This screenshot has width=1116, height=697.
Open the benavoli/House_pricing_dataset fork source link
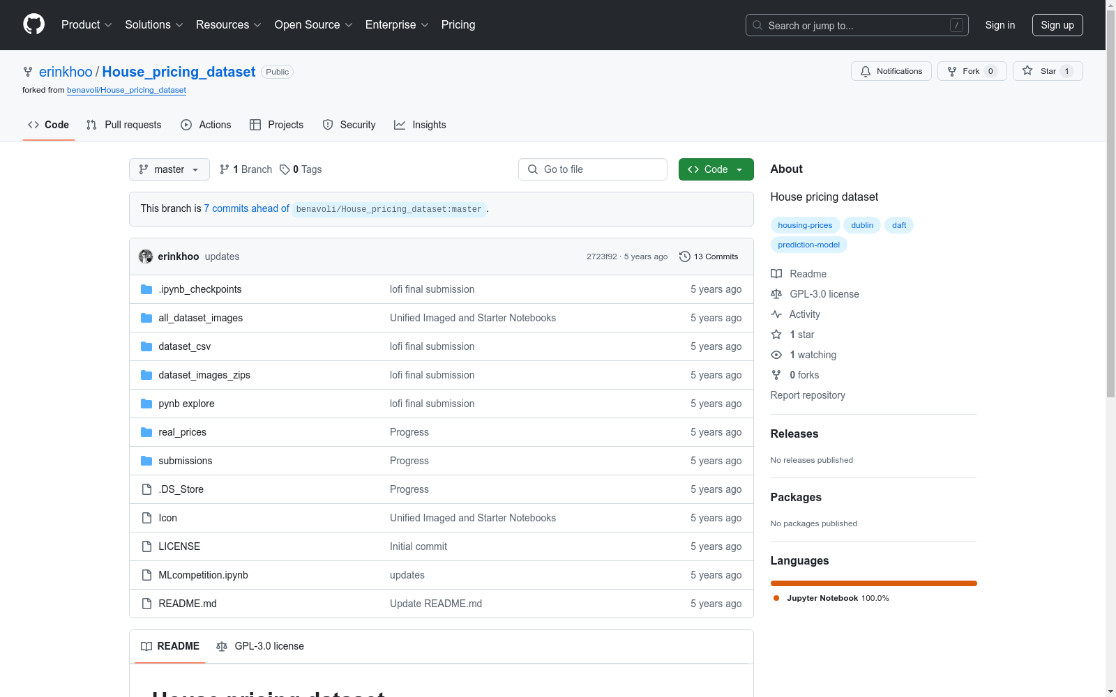[126, 90]
